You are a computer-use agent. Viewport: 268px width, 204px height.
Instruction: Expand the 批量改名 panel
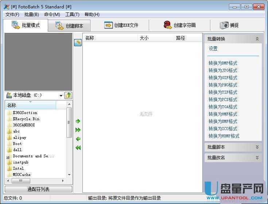coord(257,158)
